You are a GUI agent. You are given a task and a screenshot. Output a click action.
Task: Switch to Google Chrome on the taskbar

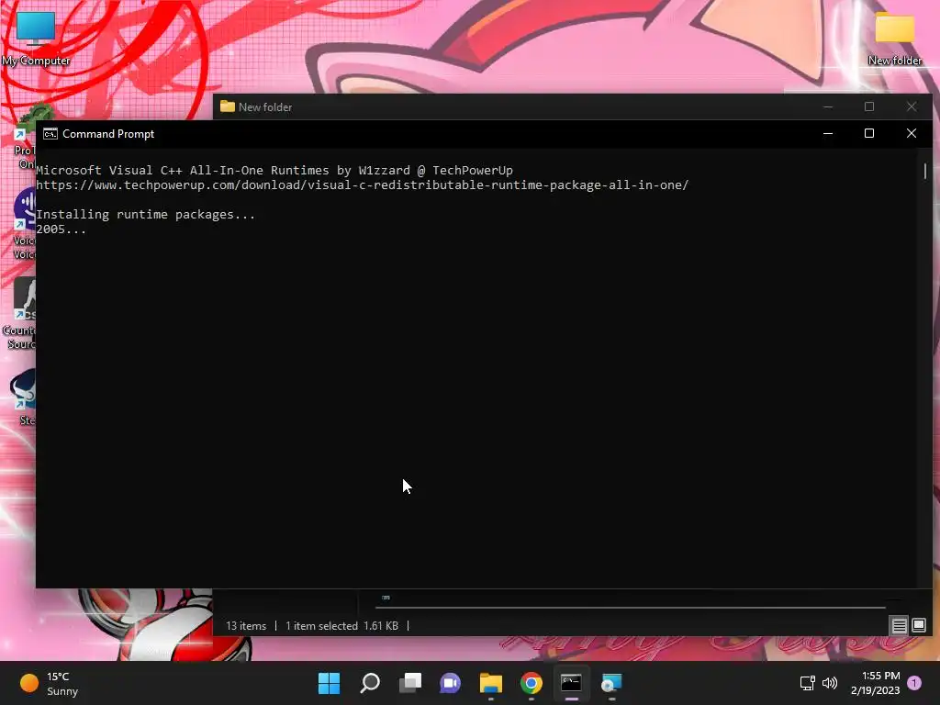[x=532, y=683]
